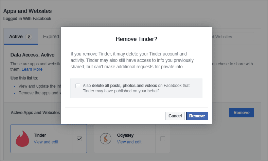The image size is (268, 161).
Task: Click View and edit under Odyssey
Action: [129, 142]
